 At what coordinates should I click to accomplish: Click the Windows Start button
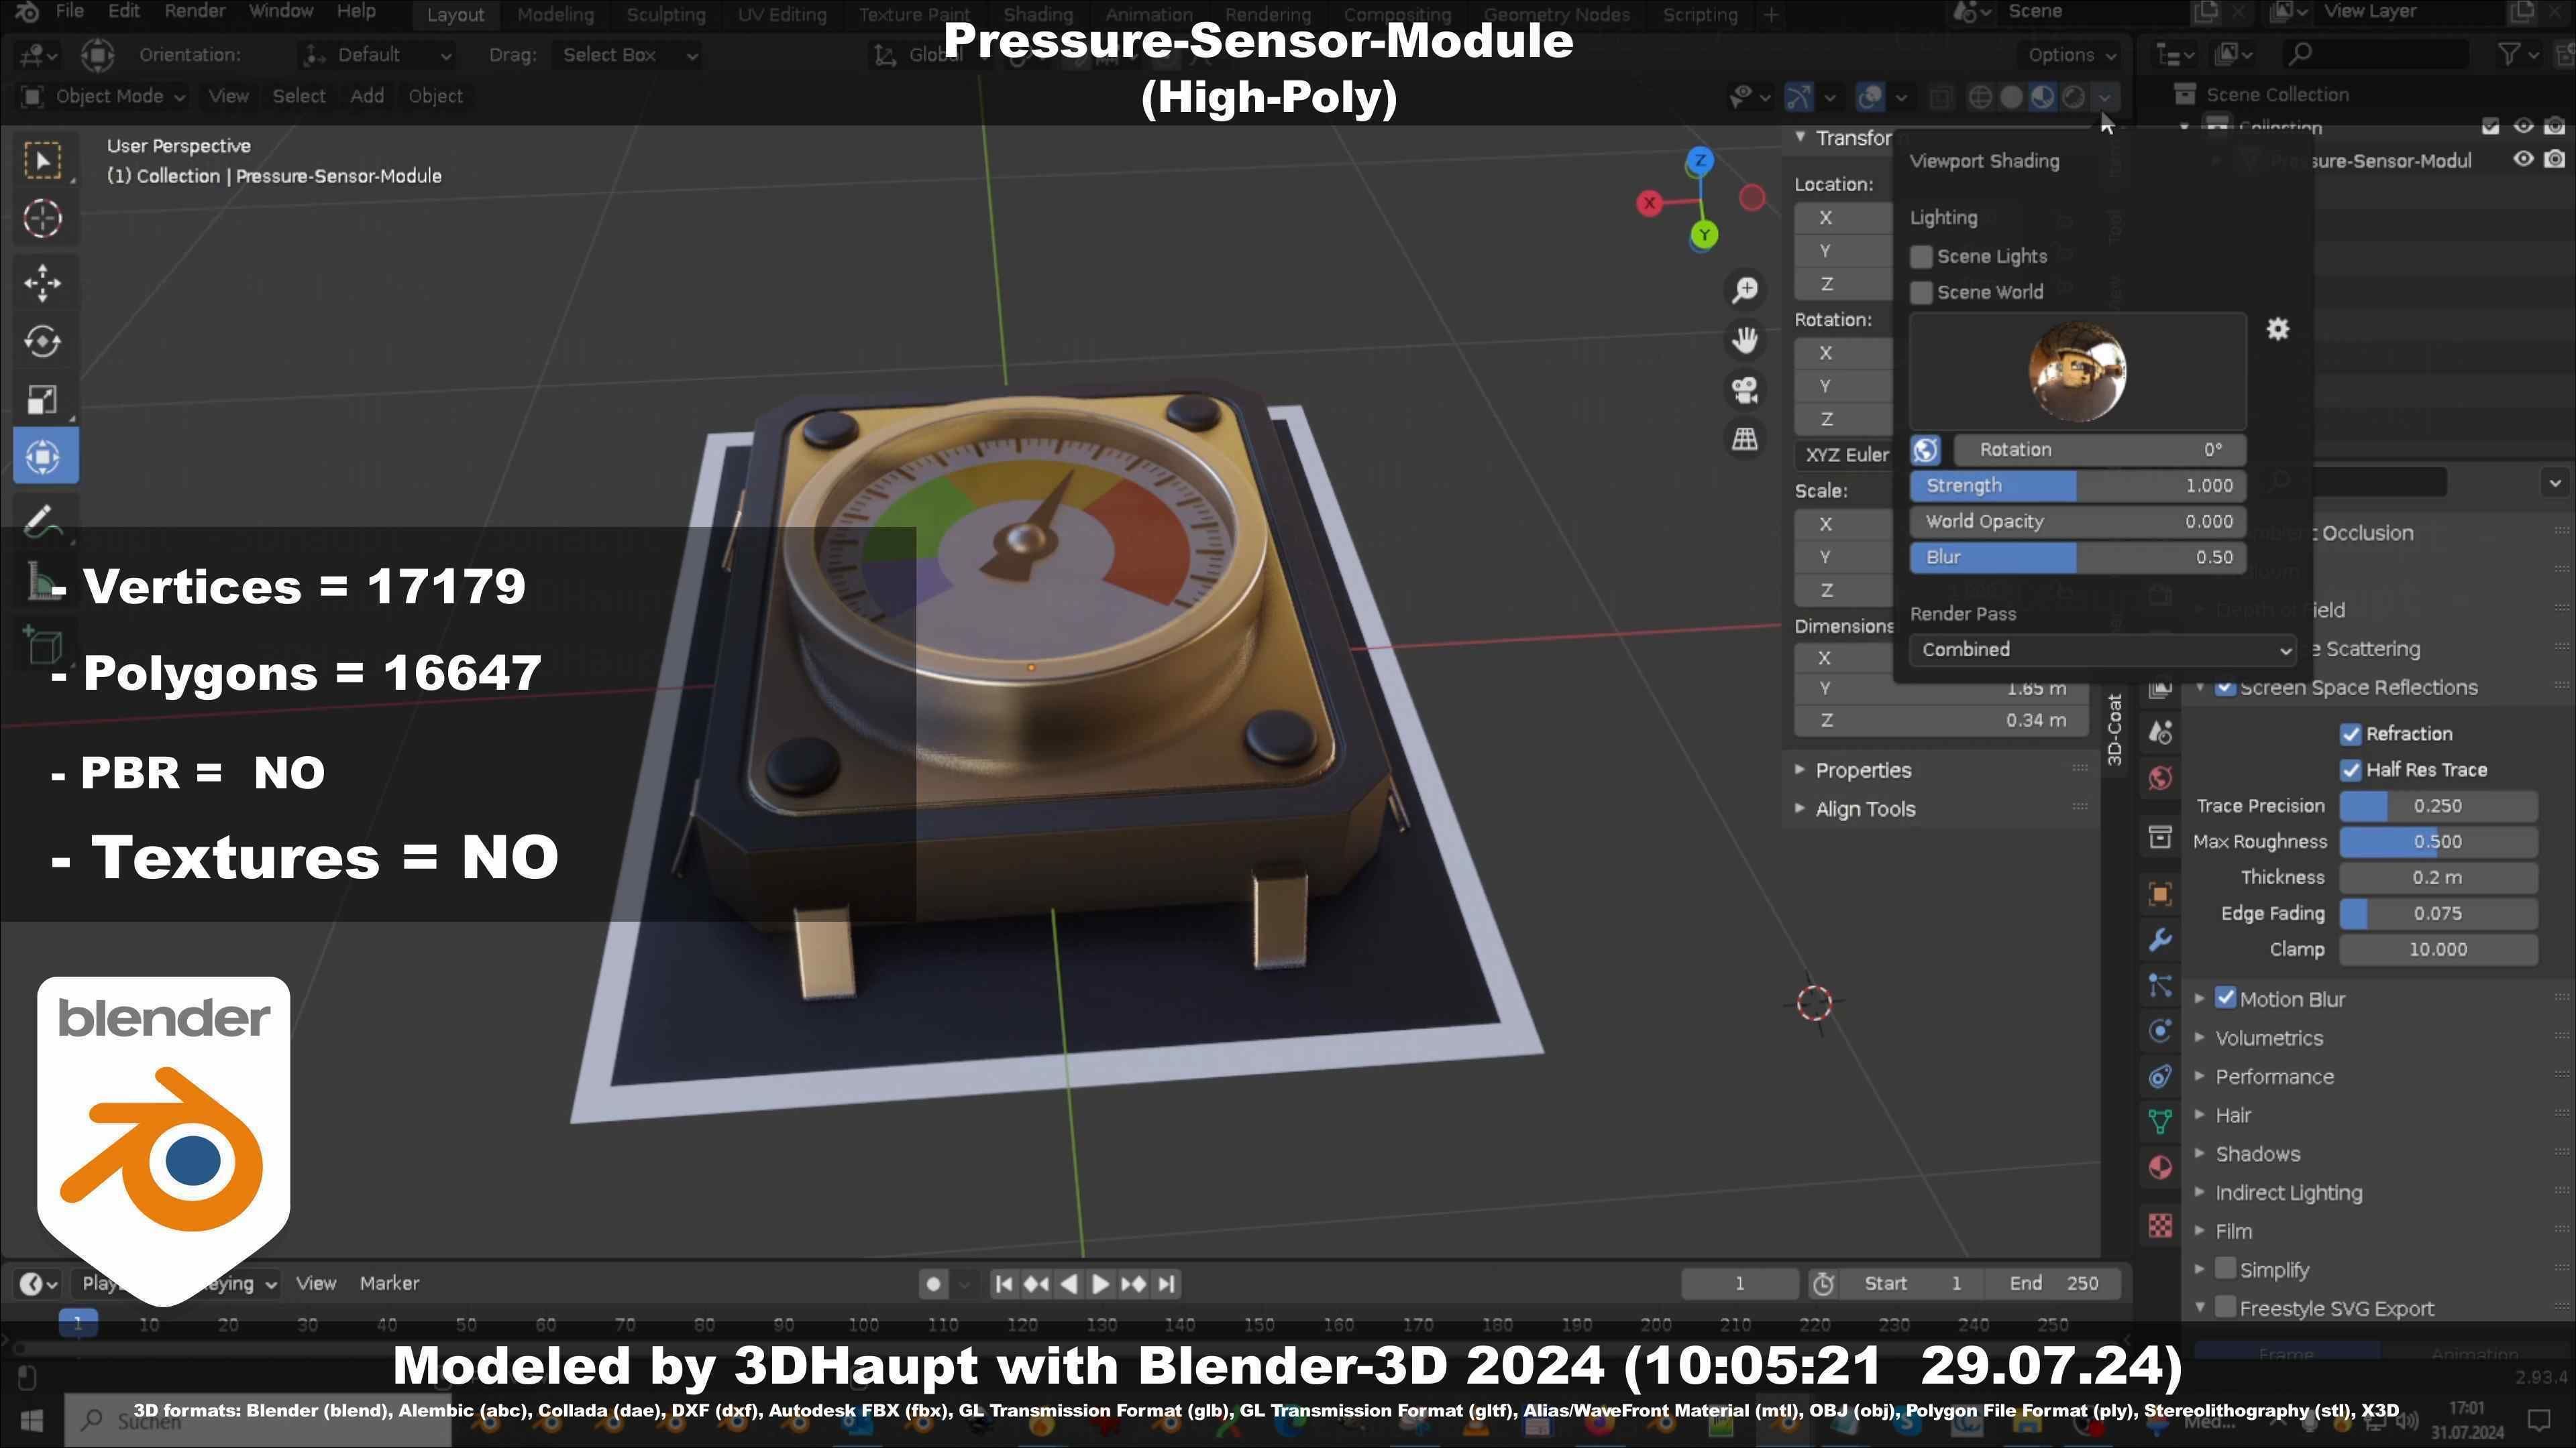tap(31, 1420)
